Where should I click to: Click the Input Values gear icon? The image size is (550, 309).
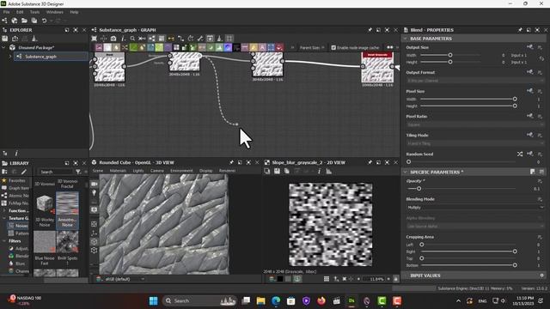pos(541,276)
